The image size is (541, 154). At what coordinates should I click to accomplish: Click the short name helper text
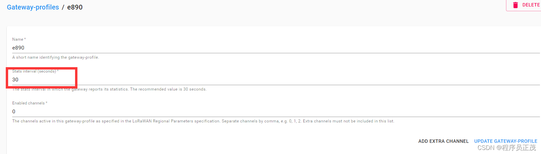pyautogui.click(x=56, y=57)
